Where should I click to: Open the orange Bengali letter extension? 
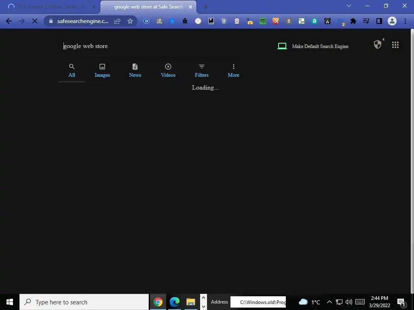[276, 21]
